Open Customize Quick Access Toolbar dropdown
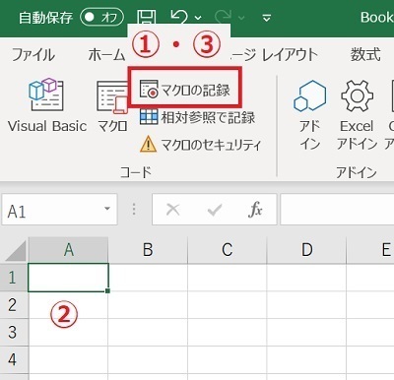Image resolution: width=394 pixels, height=380 pixels. pos(267,18)
